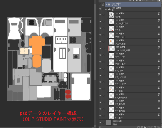Hide the 用紙 paper layer
162x128 pixels.
click(100, 123)
